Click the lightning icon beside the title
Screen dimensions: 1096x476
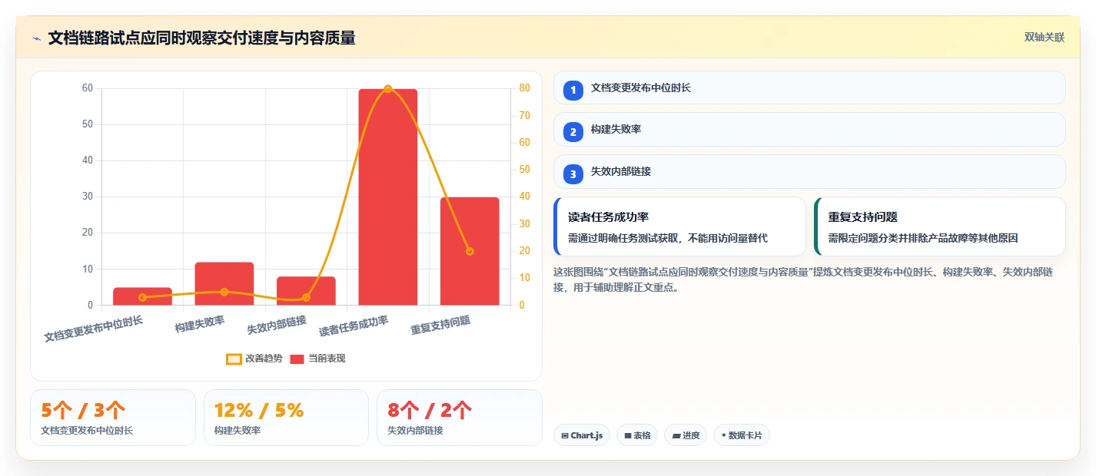tap(36, 38)
